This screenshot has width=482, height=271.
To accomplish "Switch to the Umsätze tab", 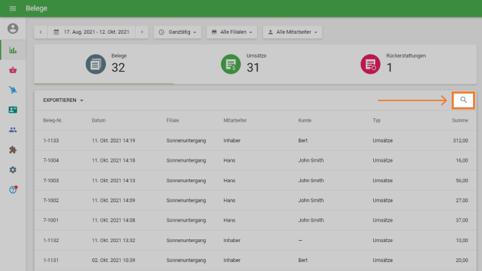I will (x=244, y=64).
